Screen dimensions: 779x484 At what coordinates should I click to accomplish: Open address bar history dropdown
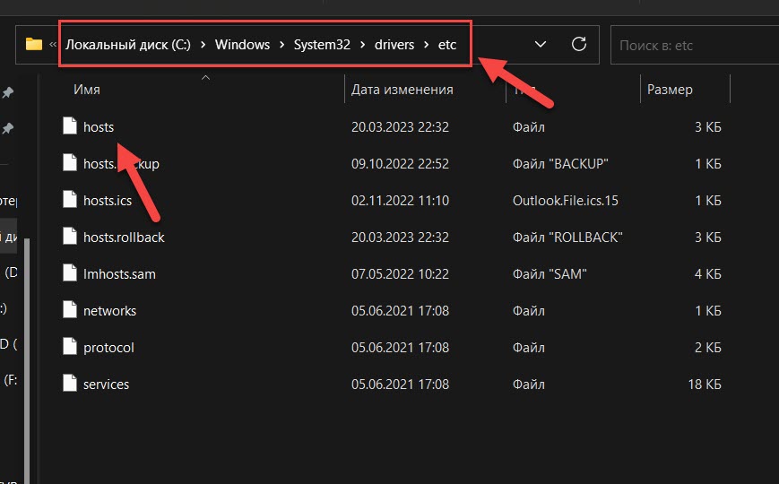[541, 44]
